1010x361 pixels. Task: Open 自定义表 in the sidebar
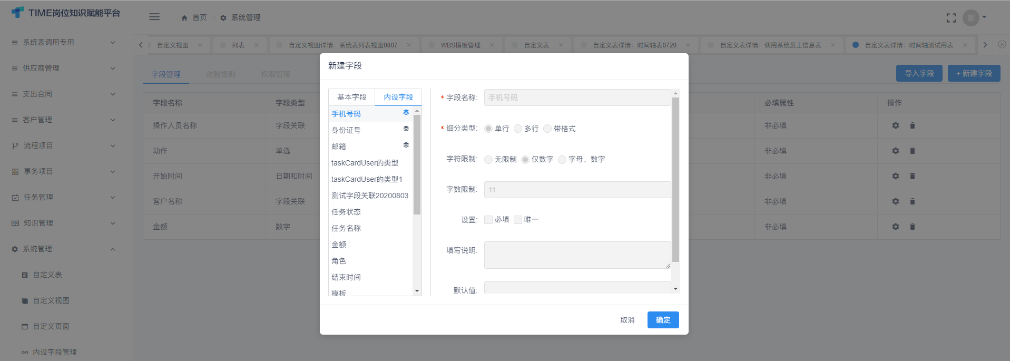pos(47,275)
